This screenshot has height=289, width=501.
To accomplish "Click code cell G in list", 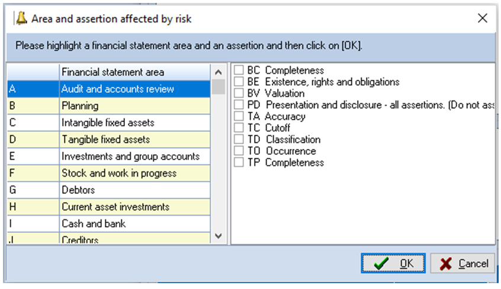I will coord(33,190).
